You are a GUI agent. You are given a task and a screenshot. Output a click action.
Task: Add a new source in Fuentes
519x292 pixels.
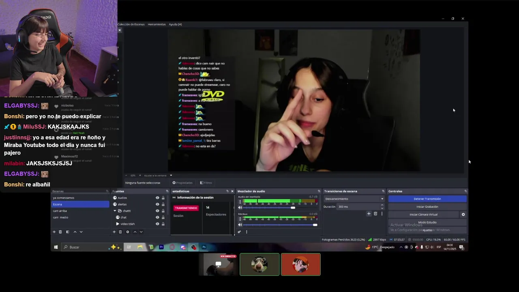click(114, 232)
